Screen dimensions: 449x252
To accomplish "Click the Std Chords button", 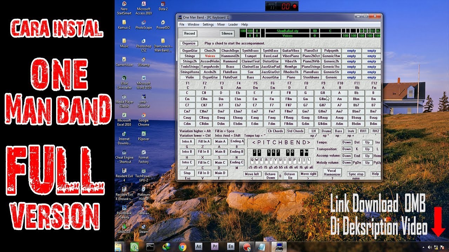I will tap(295, 131).
